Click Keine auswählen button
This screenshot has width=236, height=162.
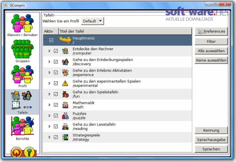211,60
